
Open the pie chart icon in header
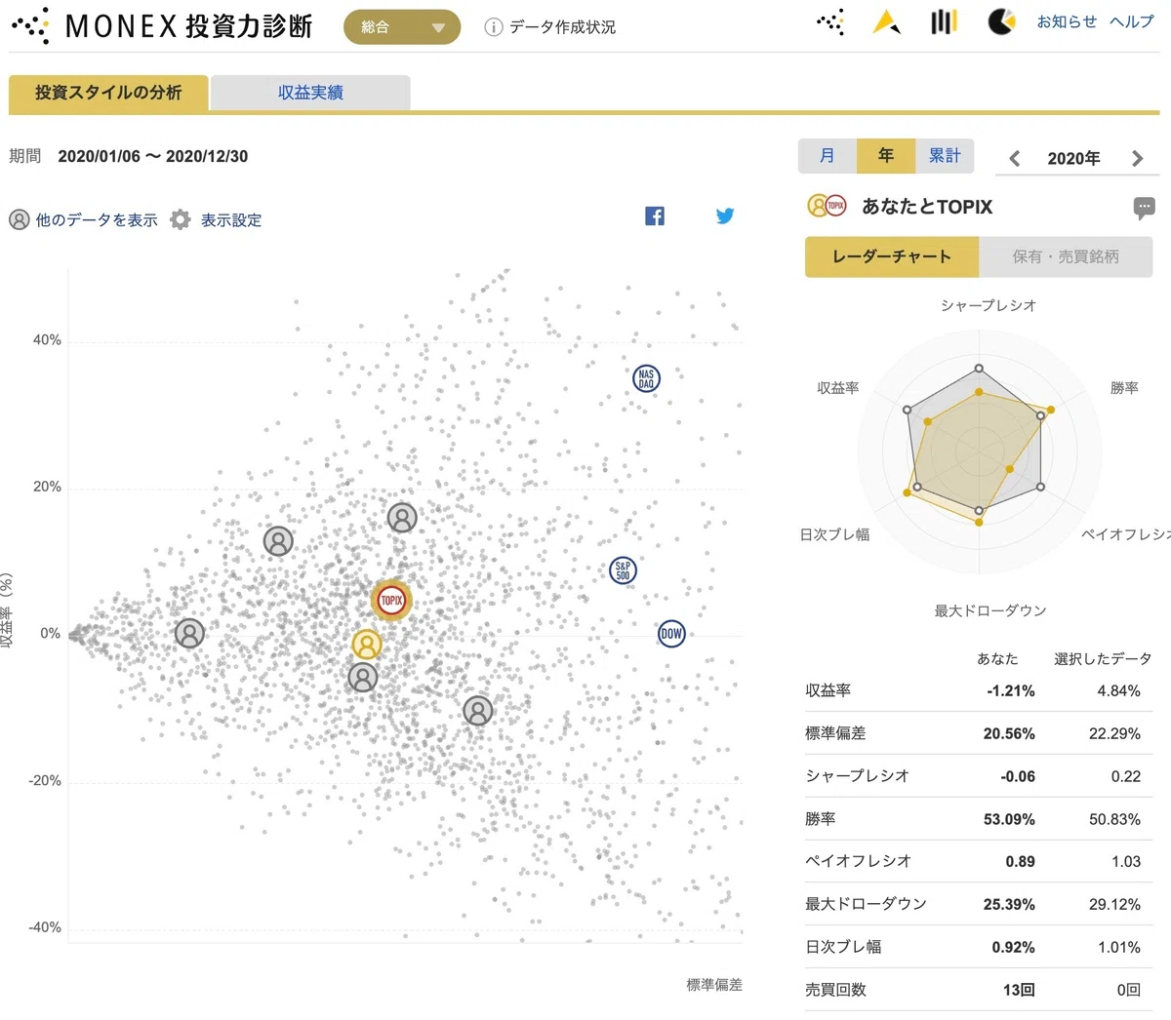point(1001,21)
